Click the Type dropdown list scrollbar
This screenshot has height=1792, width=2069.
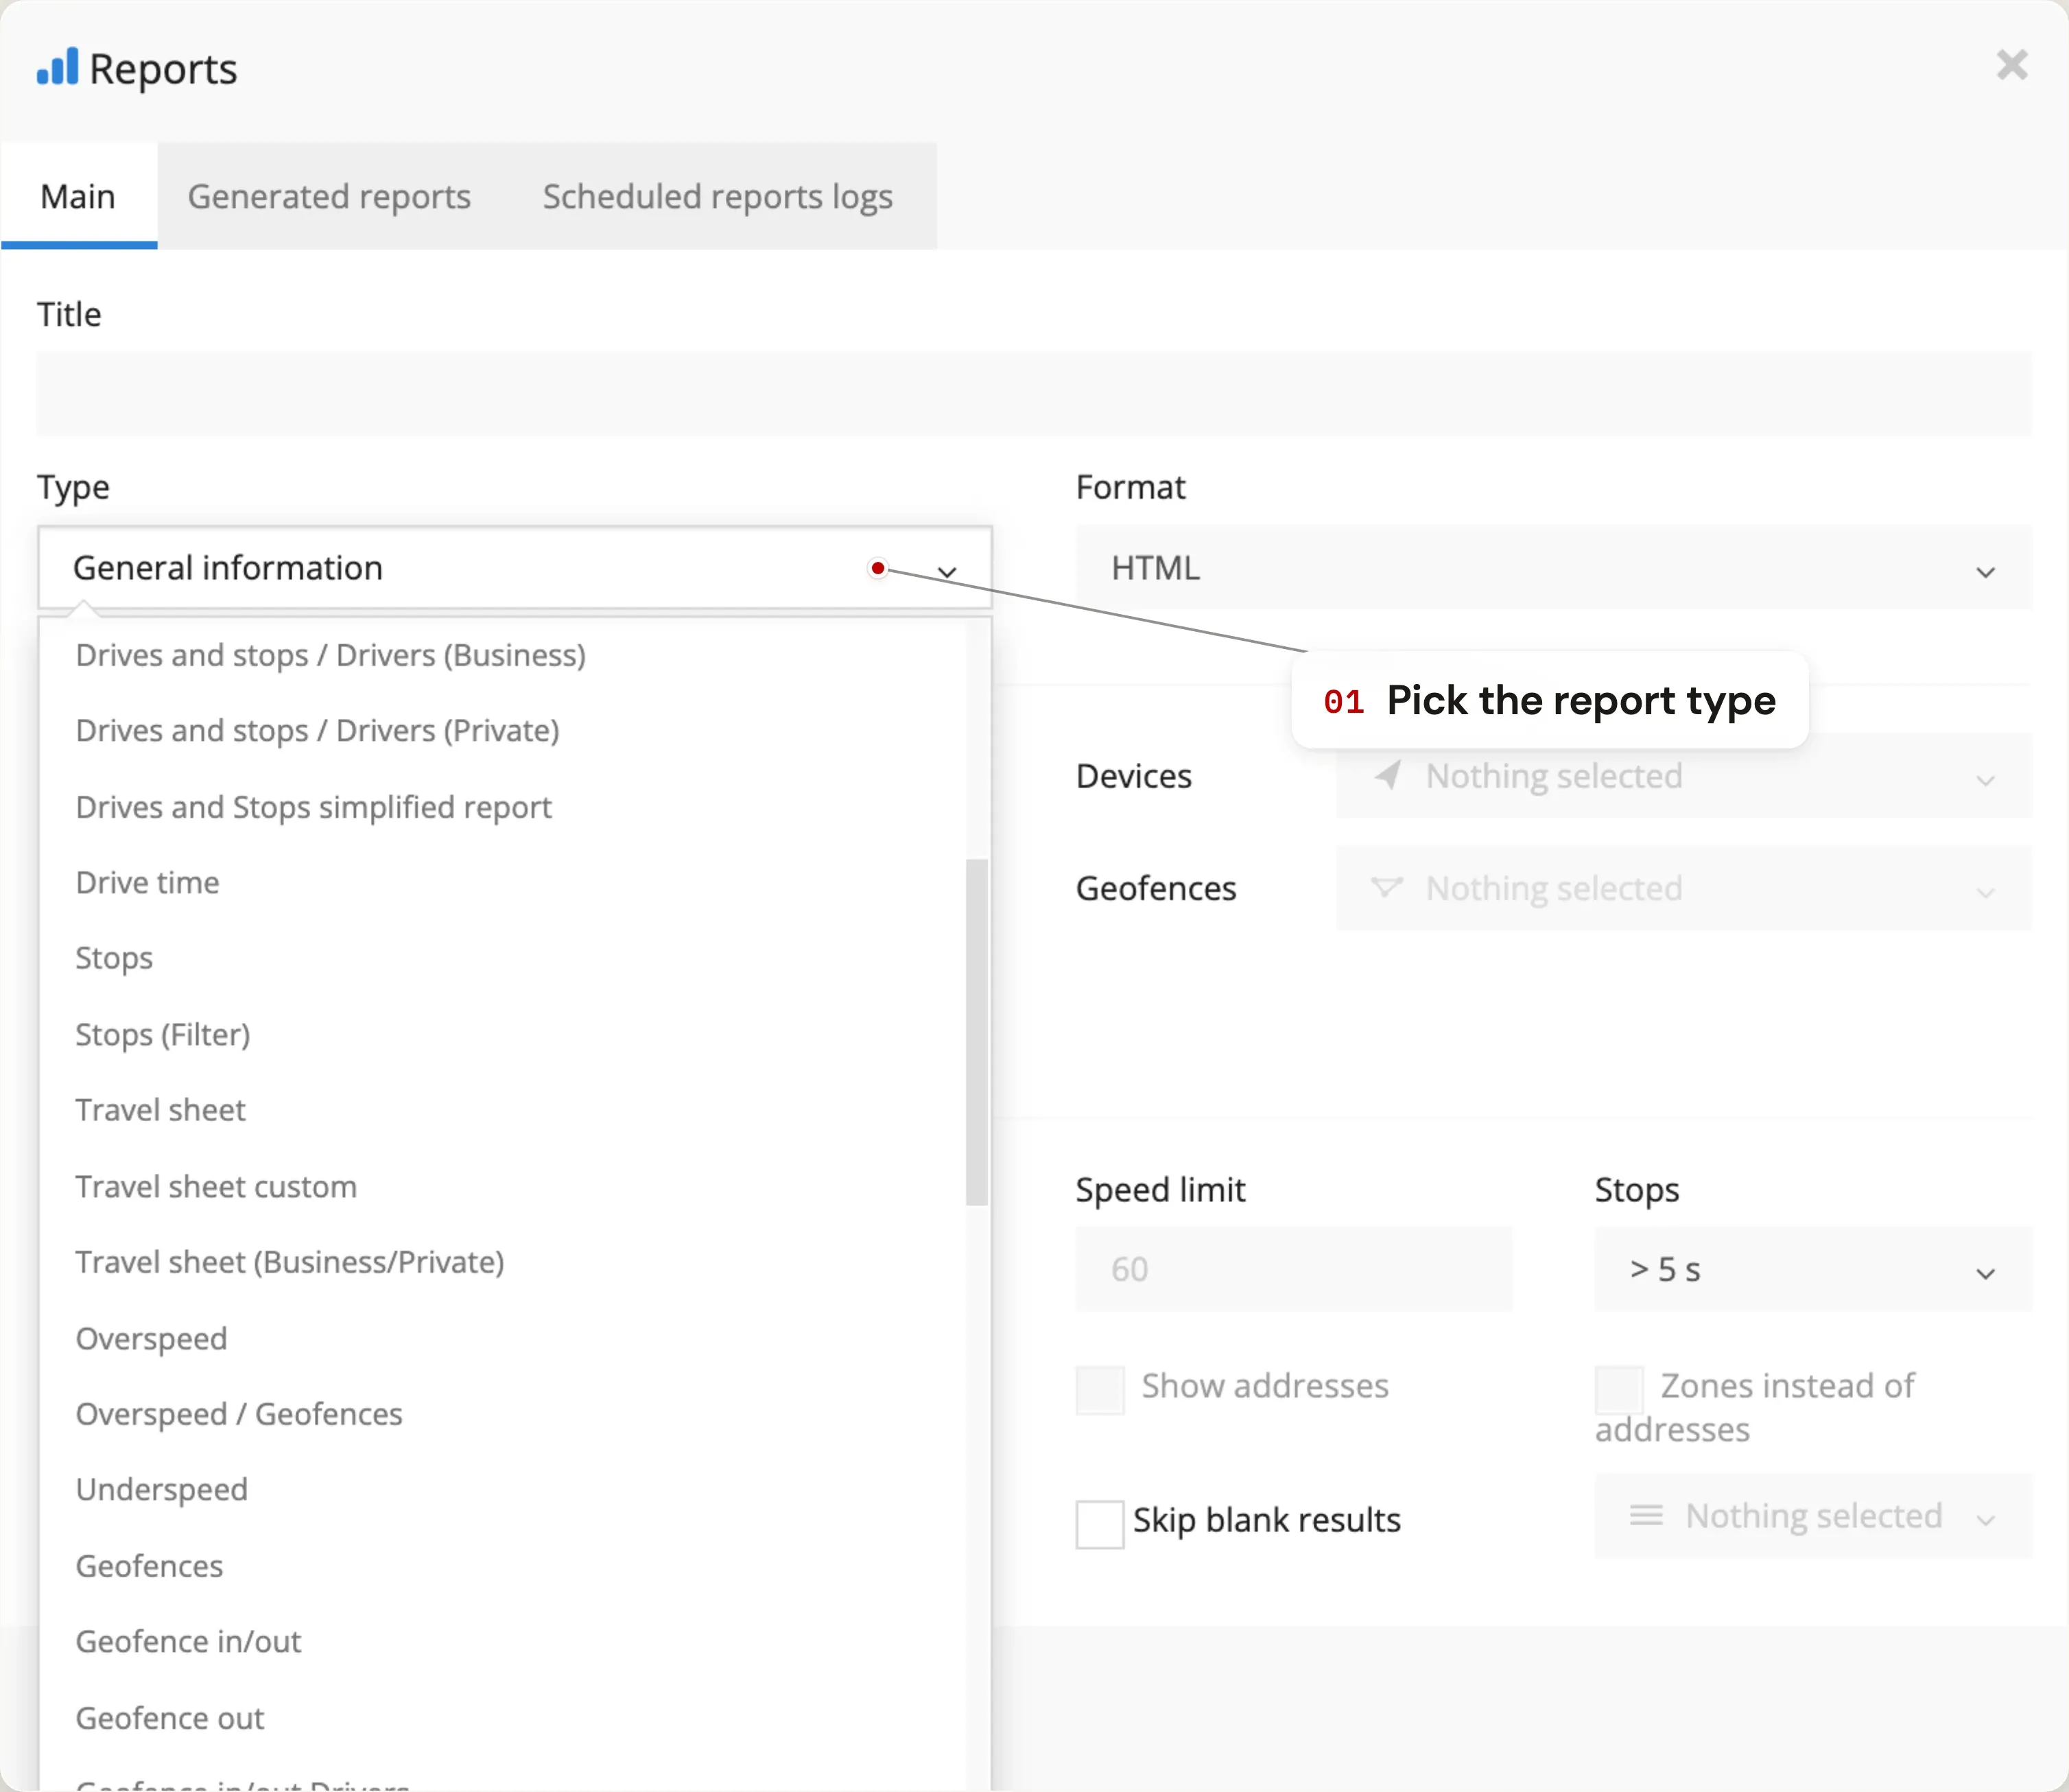[x=977, y=1032]
